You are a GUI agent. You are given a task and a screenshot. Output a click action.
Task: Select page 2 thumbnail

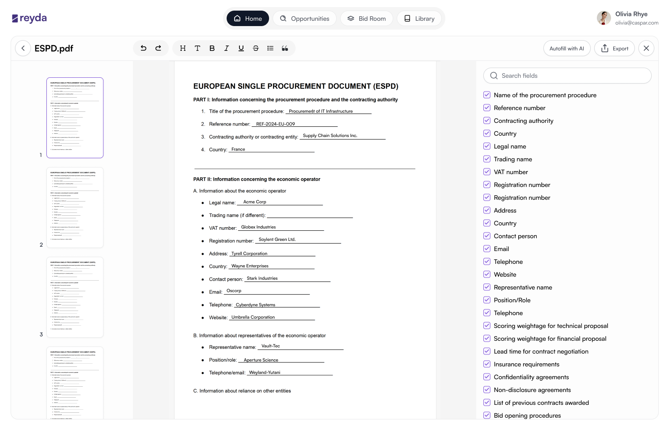[75, 208]
